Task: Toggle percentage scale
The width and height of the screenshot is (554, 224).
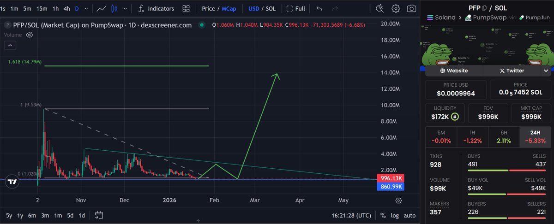Action: (383, 215)
